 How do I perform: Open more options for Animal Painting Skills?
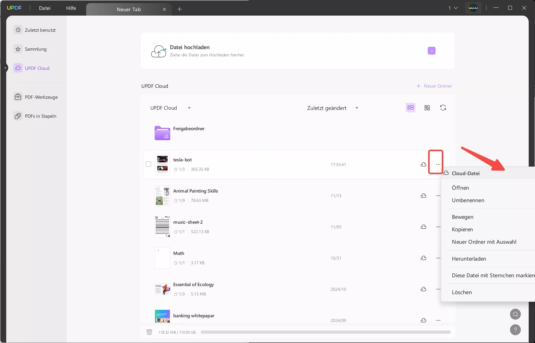point(438,196)
